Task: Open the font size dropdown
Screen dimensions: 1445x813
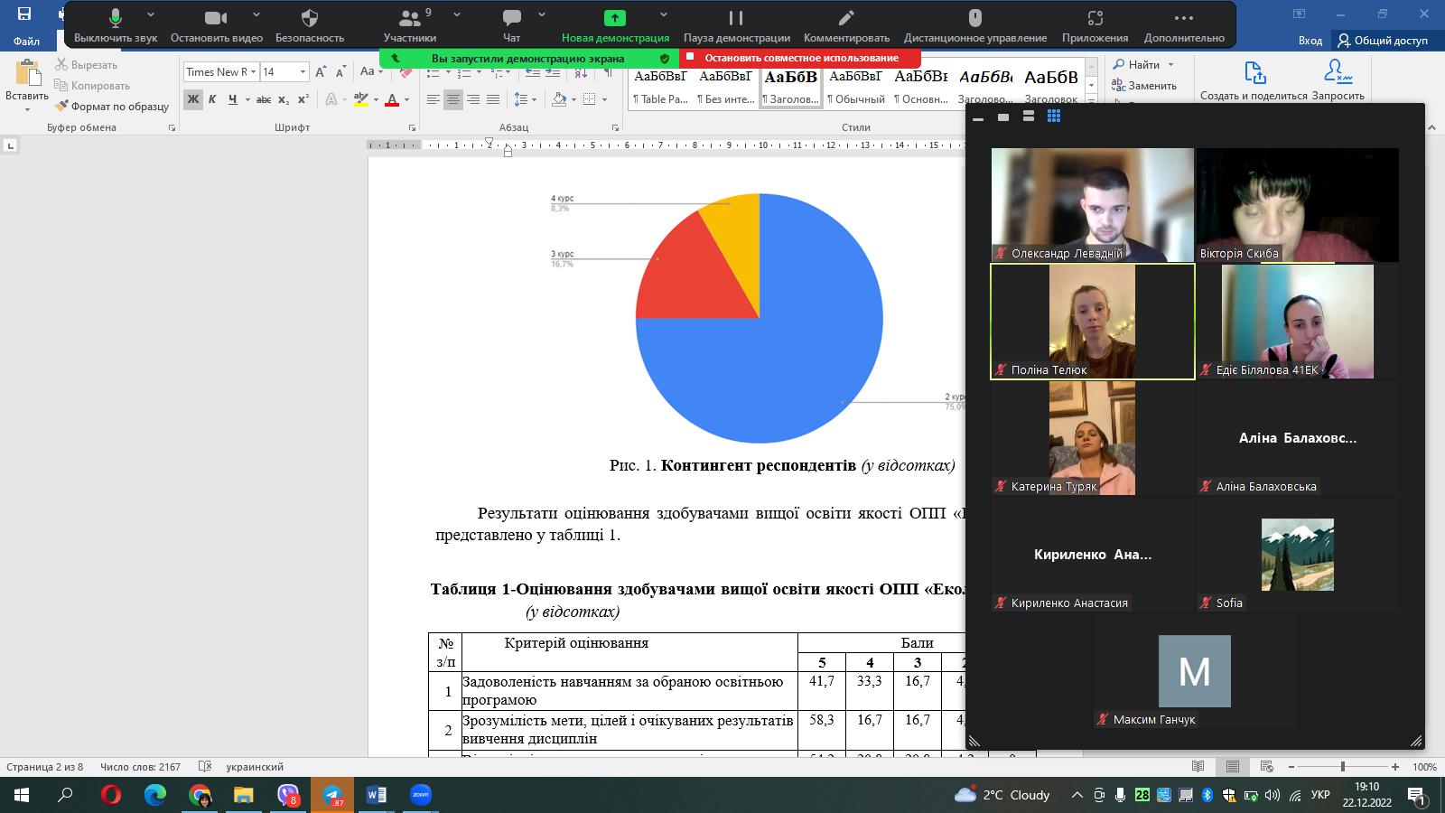Action: (303, 72)
